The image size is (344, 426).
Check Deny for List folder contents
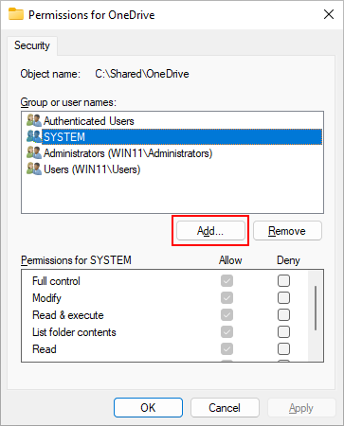[283, 331]
